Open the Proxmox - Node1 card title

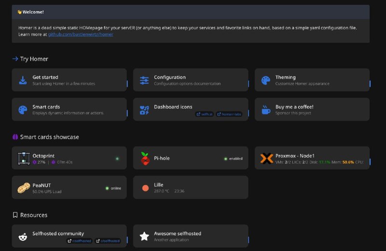(295, 156)
